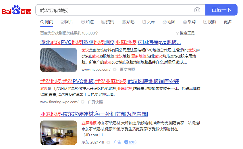
Task: Open 文库 tab
Action: coord(148,22)
